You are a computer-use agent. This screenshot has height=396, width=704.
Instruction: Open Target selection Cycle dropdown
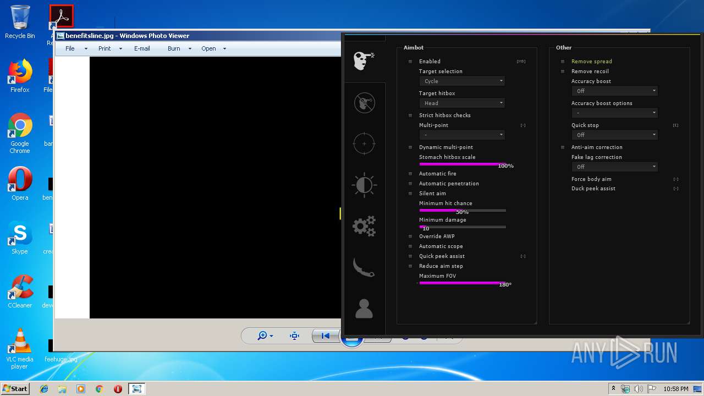(462, 81)
